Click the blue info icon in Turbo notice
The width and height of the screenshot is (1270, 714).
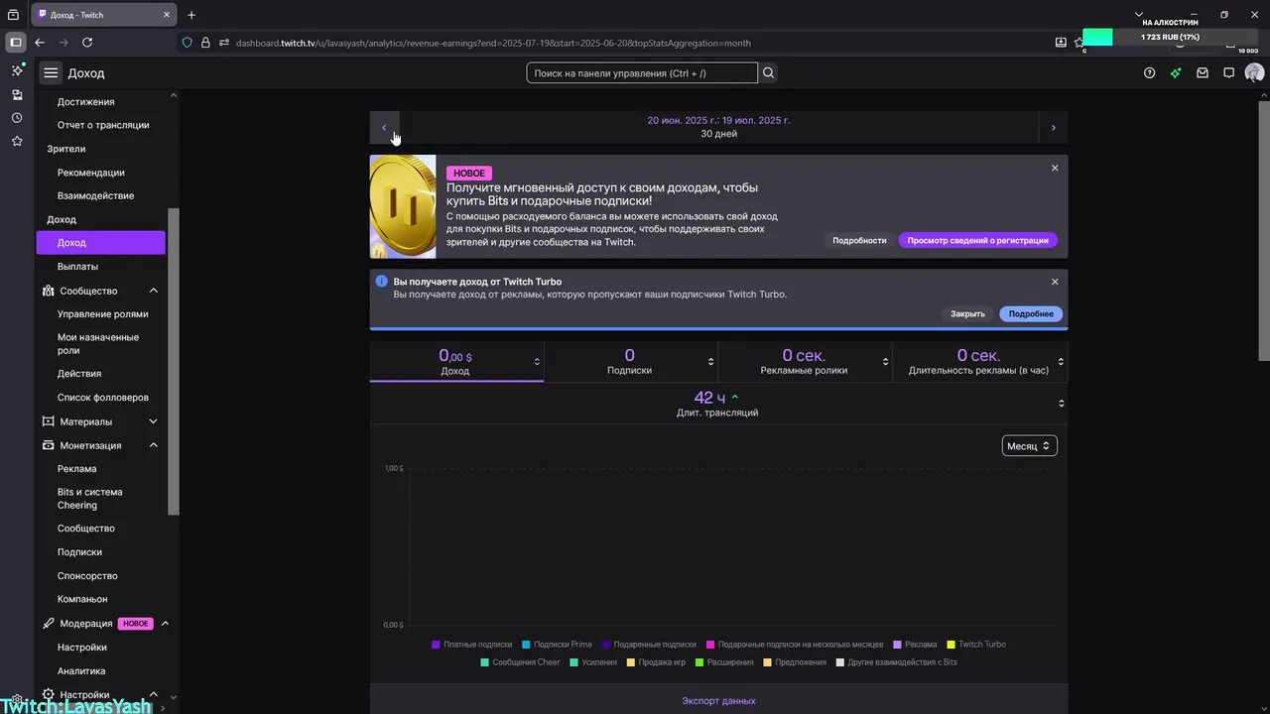click(381, 282)
